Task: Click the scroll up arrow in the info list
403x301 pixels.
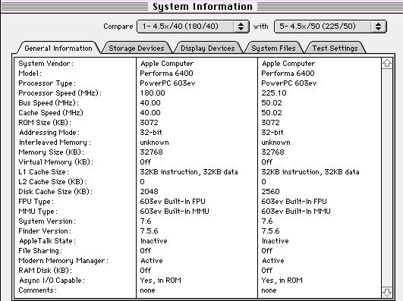Action: [x=387, y=64]
